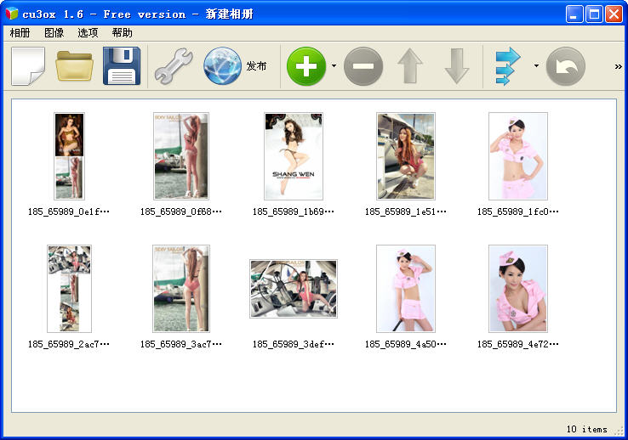Remove image using the minus icon
This screenshot has width=628, height=440.
tap(363, 66)
